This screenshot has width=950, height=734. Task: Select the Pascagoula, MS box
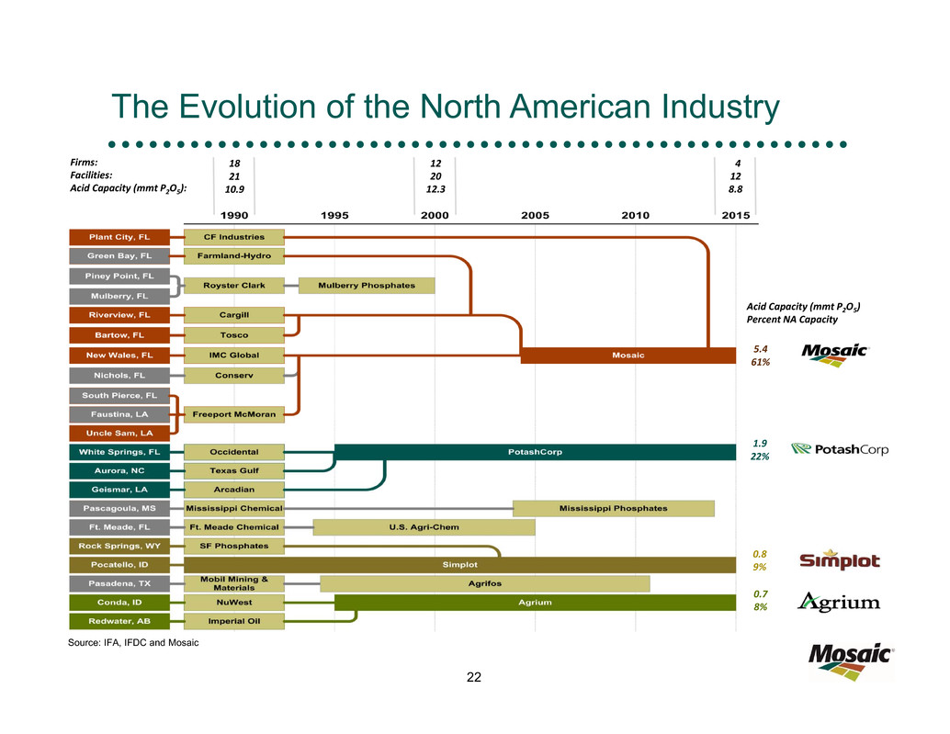tap(119, 508)
